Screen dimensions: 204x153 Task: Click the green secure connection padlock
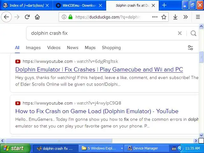point(70,17)
